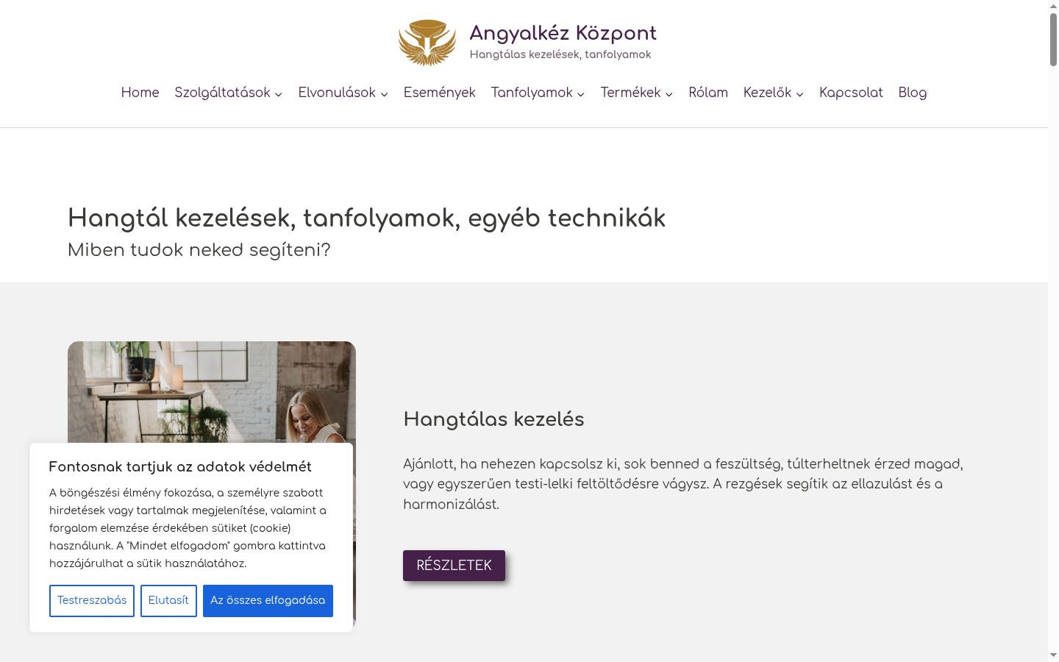
Task: Accept all cookies with Az összes elfogadása
Action: [268, 601]
